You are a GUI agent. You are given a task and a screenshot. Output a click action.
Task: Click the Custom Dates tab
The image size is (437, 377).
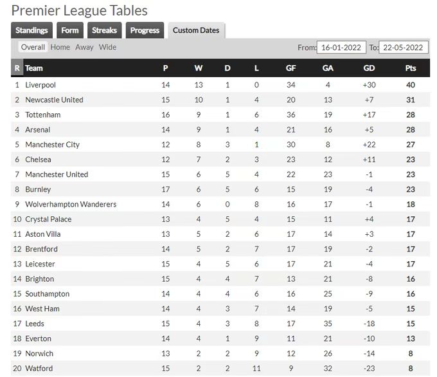196,30
